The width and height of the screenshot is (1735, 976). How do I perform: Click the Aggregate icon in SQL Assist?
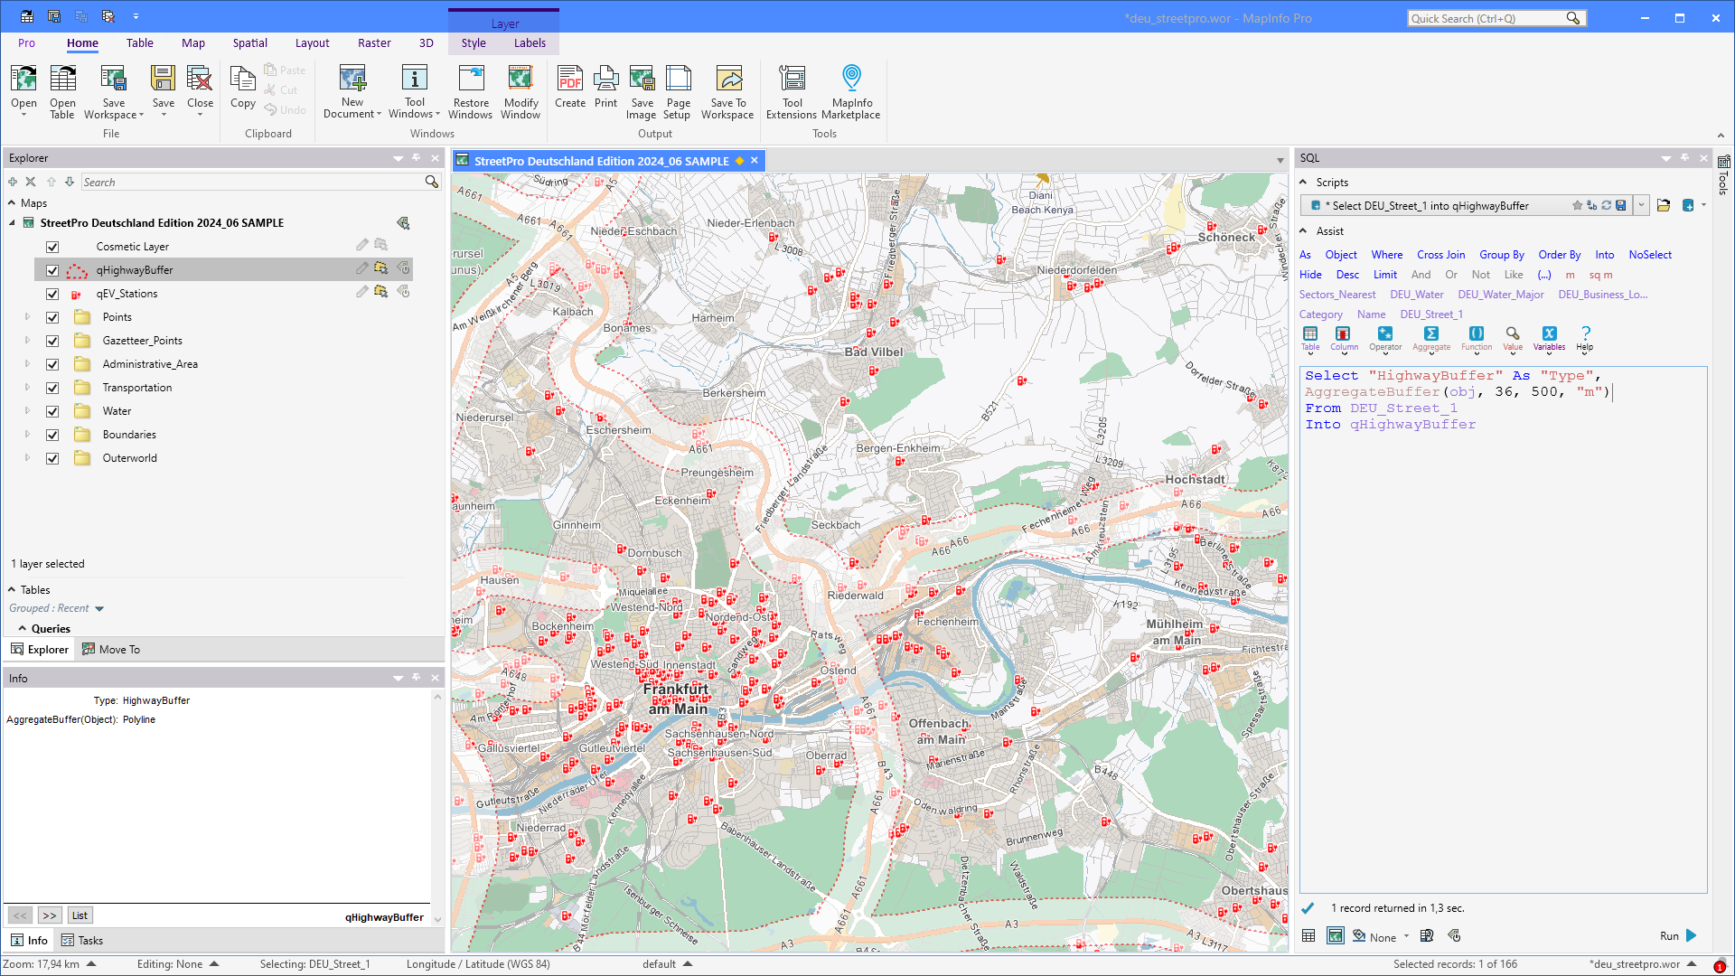pos(1431,339)
